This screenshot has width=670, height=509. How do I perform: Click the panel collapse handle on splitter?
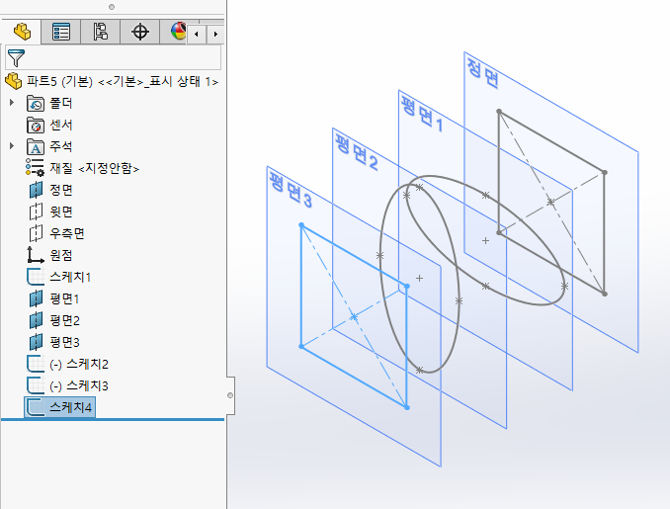(230, 395)
